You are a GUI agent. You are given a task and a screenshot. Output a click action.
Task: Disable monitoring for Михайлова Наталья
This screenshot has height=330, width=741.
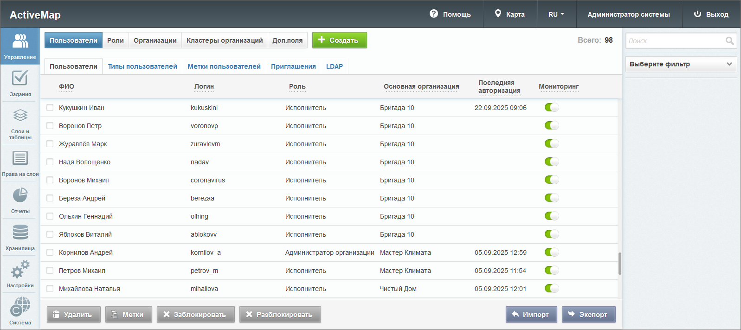click(551, 289)
